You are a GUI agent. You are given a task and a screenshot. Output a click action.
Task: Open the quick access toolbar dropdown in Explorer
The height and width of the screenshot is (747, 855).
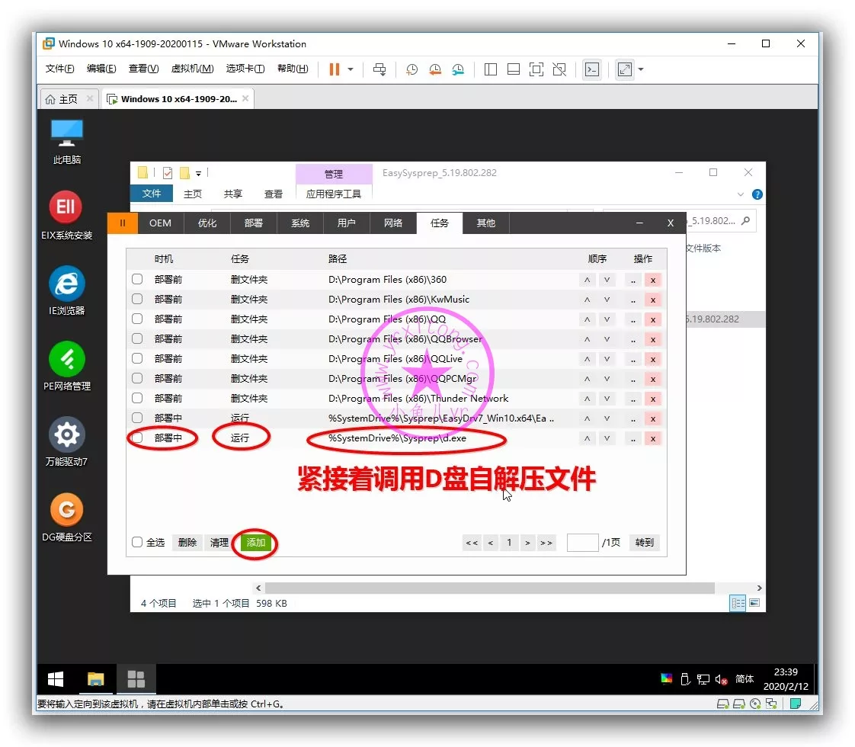pyautogui.click(x=199, y=173)
